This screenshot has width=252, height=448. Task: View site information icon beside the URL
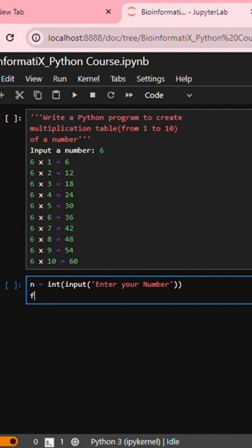(x=36, y=38)
